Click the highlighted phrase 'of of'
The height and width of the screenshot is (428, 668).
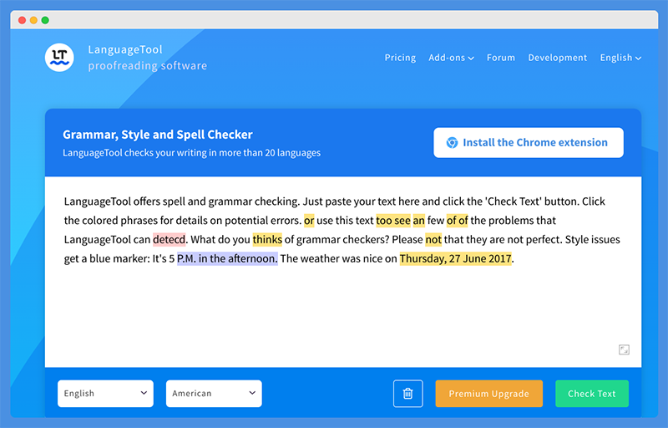click(457, 221)
